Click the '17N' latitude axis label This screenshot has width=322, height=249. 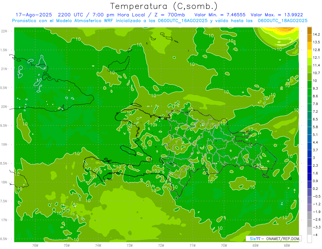pyautogui.click(x=4, y=220)
